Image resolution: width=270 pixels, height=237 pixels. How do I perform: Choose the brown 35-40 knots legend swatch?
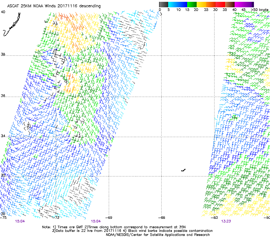[230, 4]
